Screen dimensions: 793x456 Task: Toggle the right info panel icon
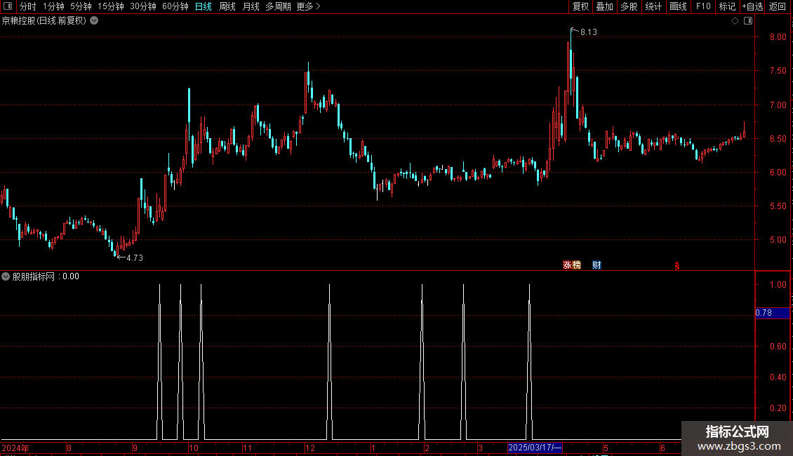point(748,21)
